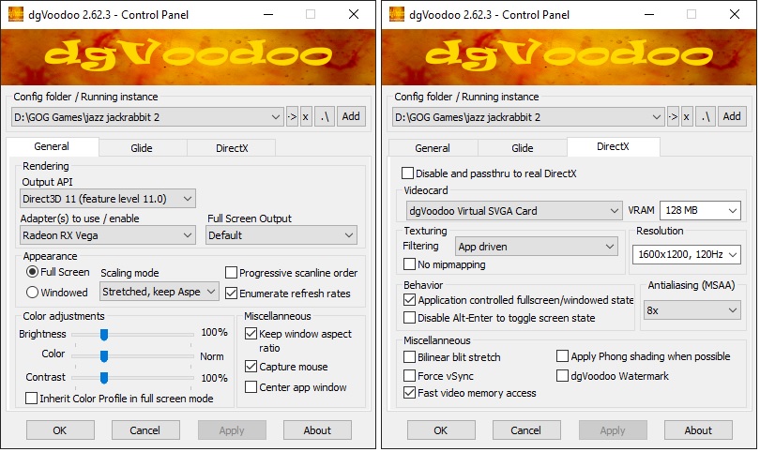Click the dgVoodoo banner in the left window
Viewport: 760px width, 452px height.
click(x=188, y=57)
